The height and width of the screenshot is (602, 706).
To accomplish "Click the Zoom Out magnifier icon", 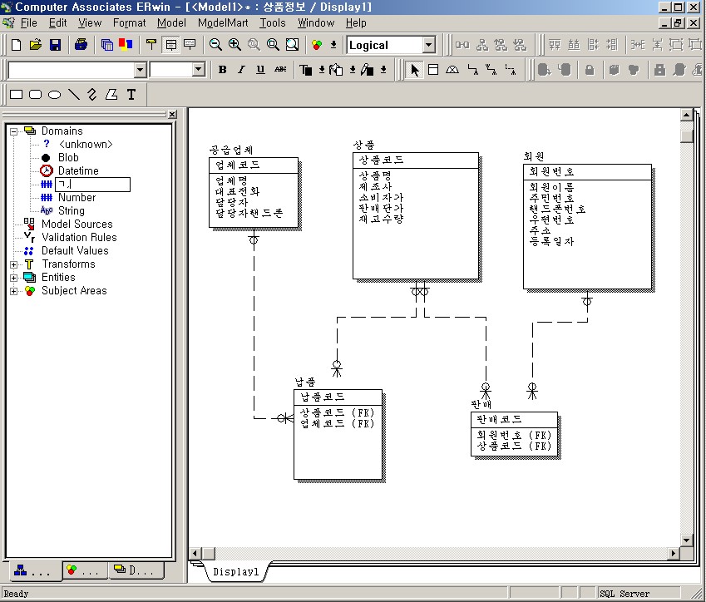I will 215,45.
